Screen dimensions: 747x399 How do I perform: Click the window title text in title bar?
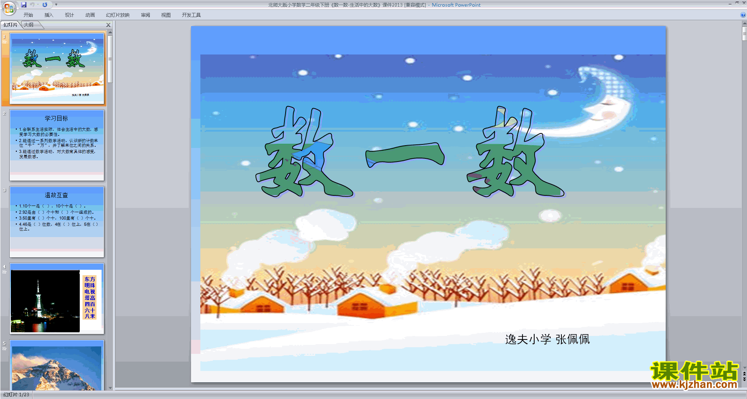click(374, 5)
